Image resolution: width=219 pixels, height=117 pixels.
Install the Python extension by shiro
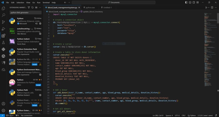38,85
